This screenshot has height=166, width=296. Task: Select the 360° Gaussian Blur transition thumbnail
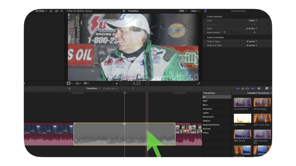point(262,134)
